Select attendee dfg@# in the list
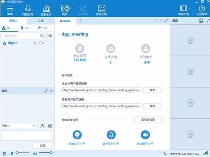Viewport: 210px width, 157px height. pyautogui.click(x=13, y=43)
